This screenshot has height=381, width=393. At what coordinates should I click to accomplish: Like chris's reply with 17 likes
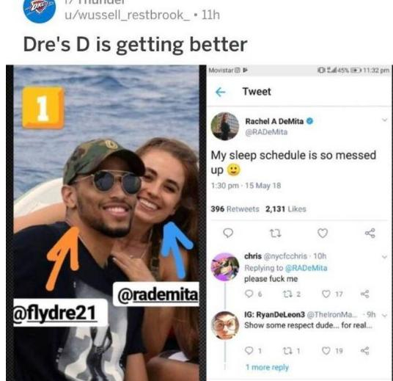pyautogui.click(x=326, y=294)
